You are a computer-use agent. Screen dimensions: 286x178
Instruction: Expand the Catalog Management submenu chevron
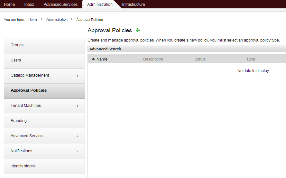coord(78,76)
